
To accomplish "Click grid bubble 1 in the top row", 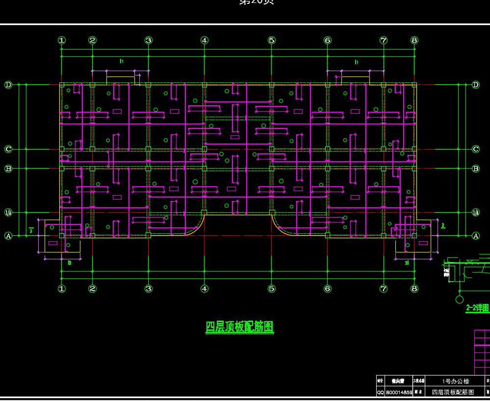I will pos(62,40).
